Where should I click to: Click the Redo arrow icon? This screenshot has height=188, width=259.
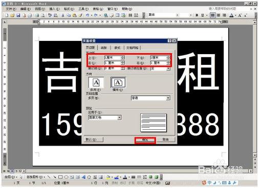pyautogui.click(x=96, y=15)
